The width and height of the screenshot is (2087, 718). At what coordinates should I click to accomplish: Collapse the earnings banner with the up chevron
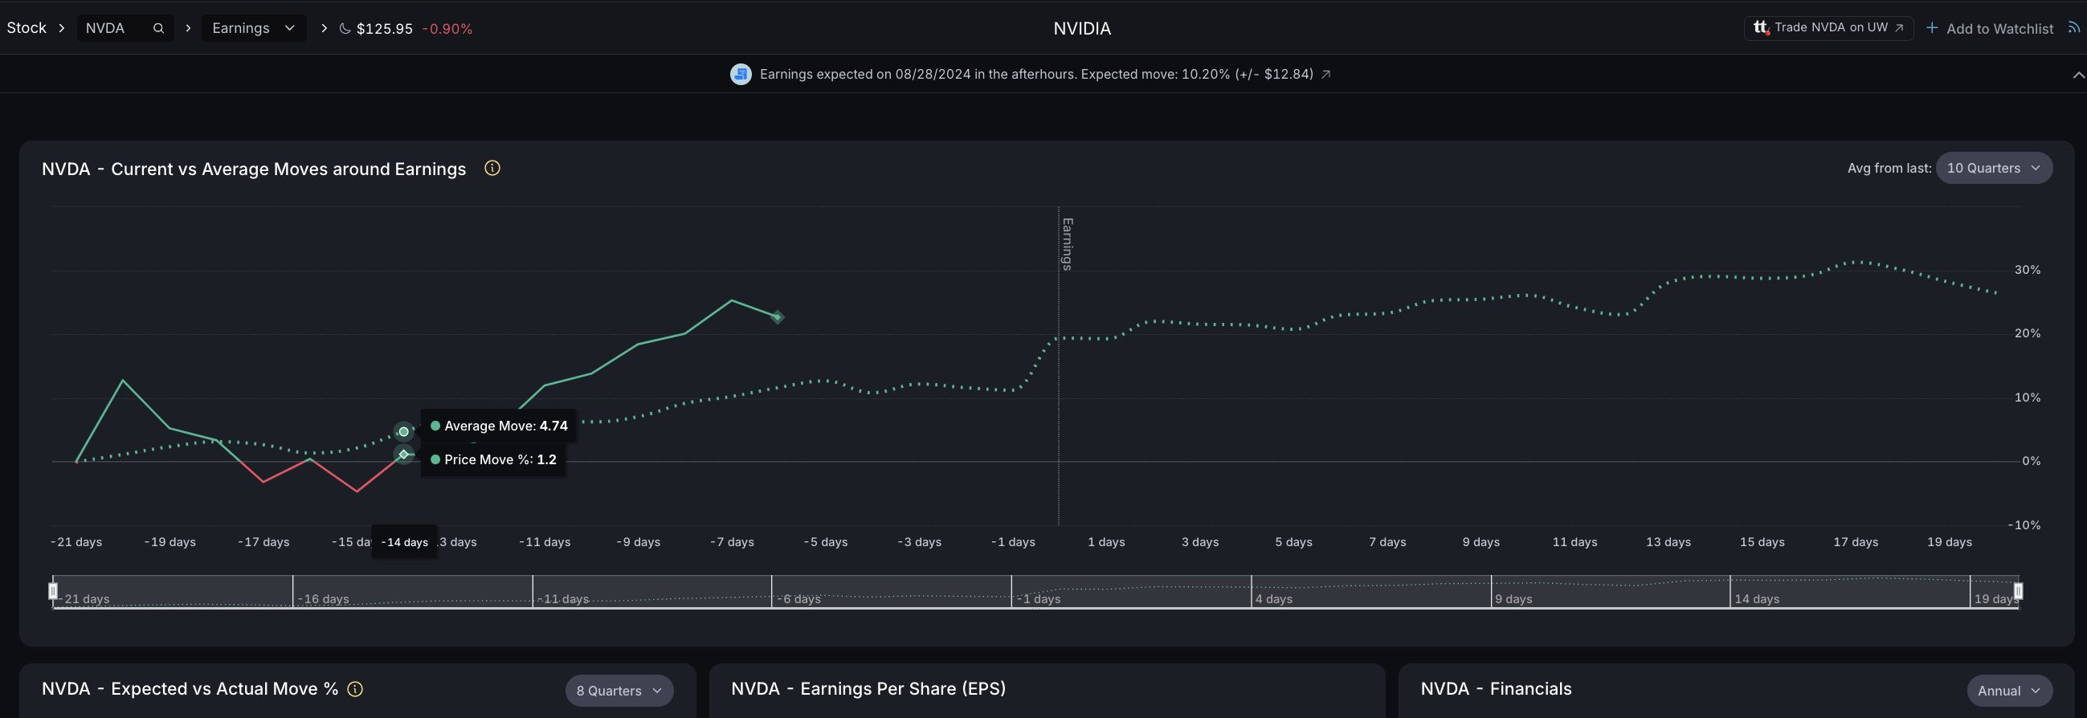pos(2078,75)
